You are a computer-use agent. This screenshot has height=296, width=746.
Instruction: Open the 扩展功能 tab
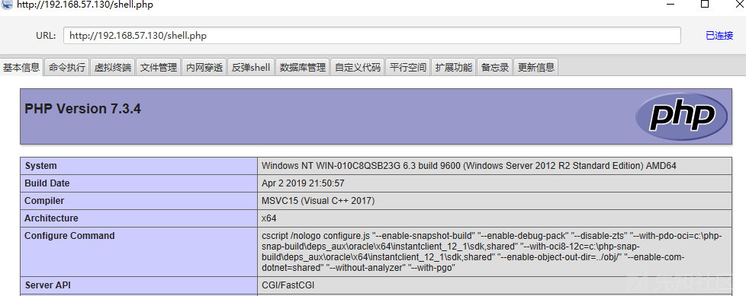454,68
